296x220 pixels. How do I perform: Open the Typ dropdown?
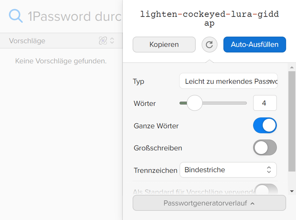(x=228, y=81)
